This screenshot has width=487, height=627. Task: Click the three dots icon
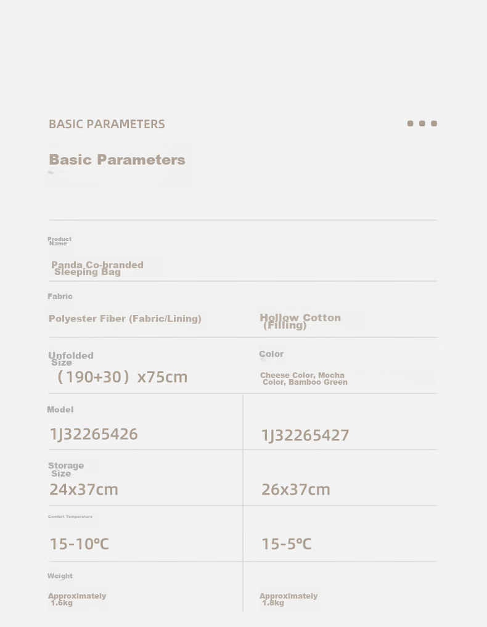422,123
